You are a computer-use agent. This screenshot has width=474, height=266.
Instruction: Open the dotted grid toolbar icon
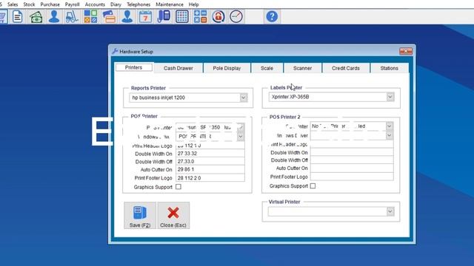point(182,16)
